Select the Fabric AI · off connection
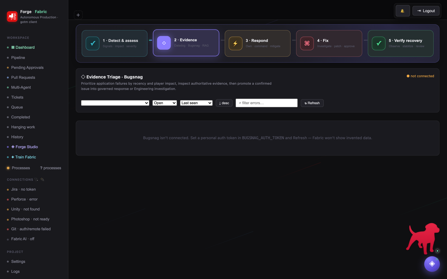This screenshot has height=279, width=447. pos(23,239)
